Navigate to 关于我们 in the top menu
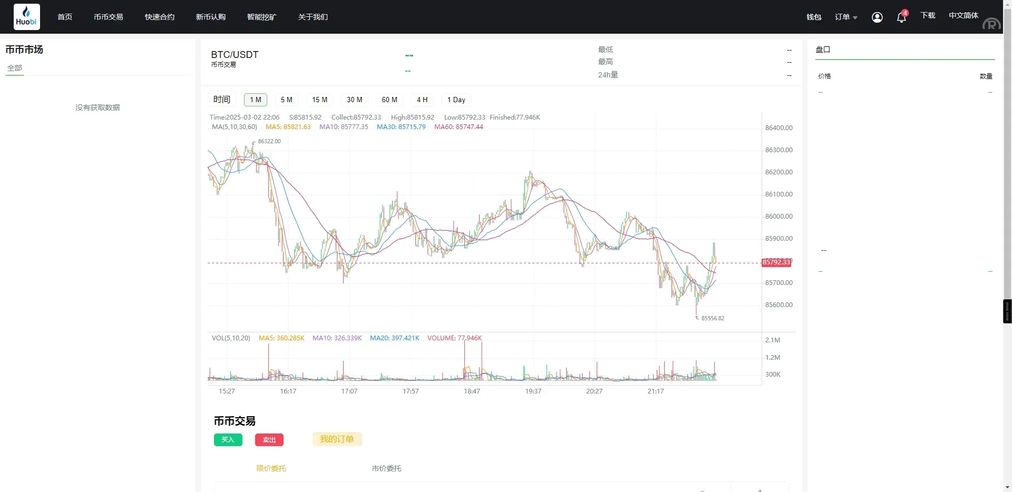The height and width of the screenshot is (492, 1012). (x=313, y=16)
